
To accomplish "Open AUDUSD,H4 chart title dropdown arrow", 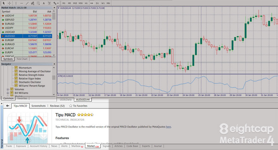I will [x=58, y=8].
